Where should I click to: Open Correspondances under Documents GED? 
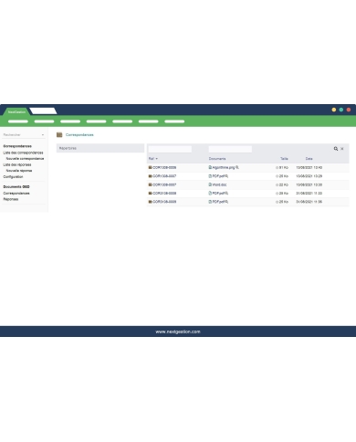(16, 193)
